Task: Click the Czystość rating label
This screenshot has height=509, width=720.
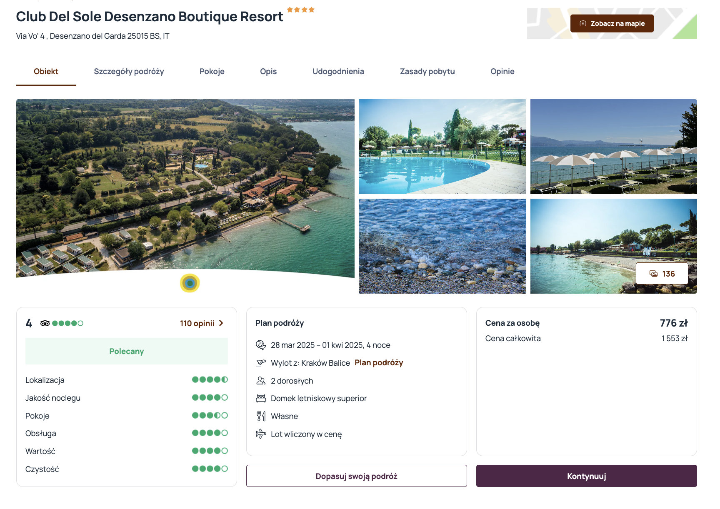Action: coord(42,469)
